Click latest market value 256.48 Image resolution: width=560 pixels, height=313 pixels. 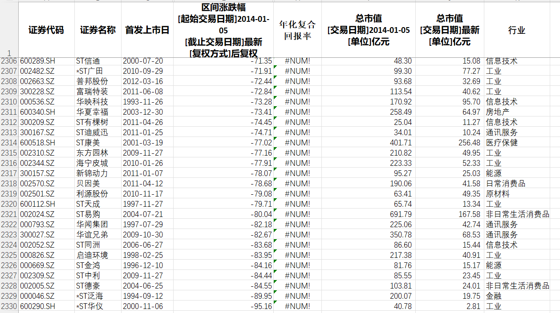(x=469, y=143)
